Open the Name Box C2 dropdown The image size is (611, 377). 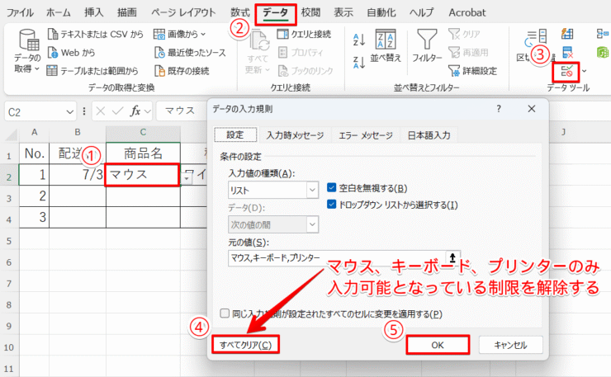[69, 112]
